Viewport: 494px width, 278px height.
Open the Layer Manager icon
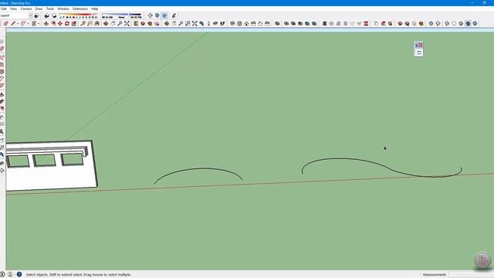(x=36, y=15)
